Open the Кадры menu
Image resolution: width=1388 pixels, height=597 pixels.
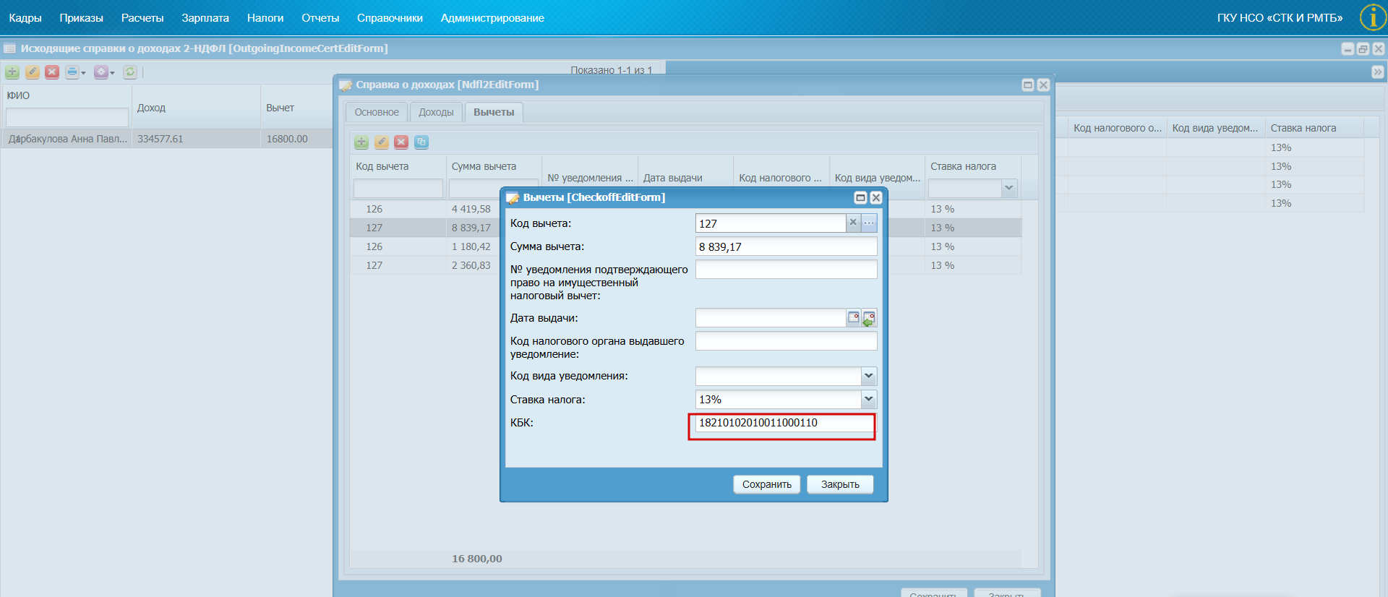25,18
